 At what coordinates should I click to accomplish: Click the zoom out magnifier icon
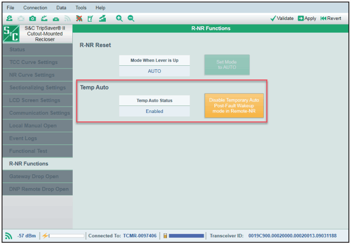coord(131,19)
